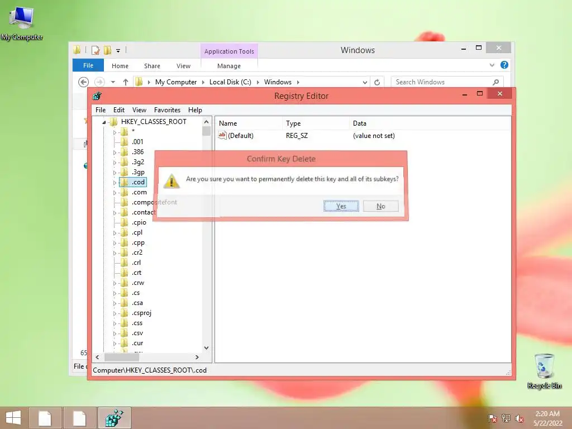
Task: Open the Registry Editor View menu
Action: click(139, 110)
